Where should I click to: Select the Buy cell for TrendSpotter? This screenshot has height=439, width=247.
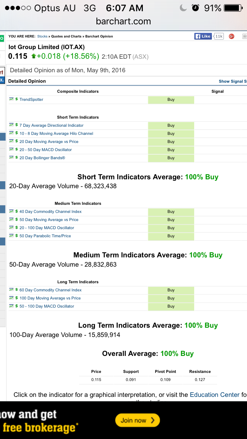point(171,99)
